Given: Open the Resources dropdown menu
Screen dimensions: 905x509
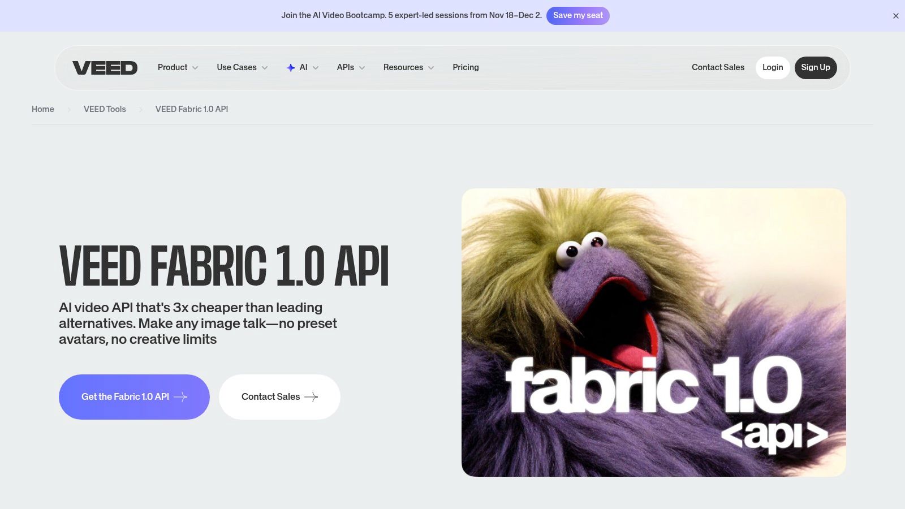Looking at the screenshot, I should click(x=408, y=67).
